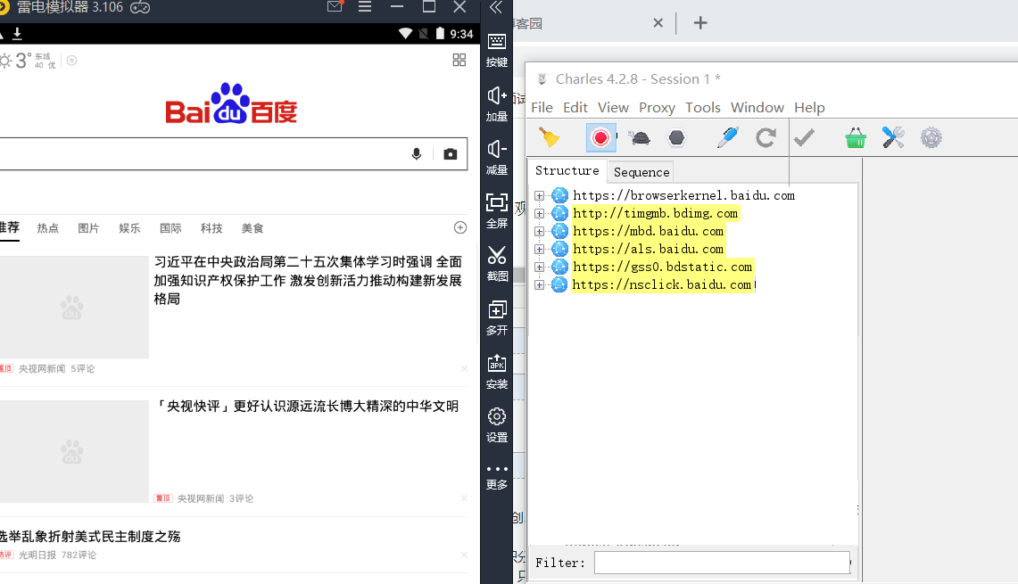Select https://mbd.baidu.com host entry
Screen dimensions: 1018x584
tap(648, 231)
